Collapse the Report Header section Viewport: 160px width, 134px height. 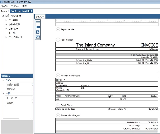click(58, 29)
